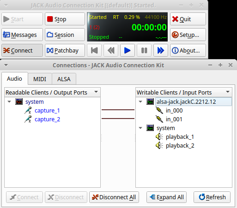Collapse the alsa-jack.jackC.2212.12 client

point(140,101)
